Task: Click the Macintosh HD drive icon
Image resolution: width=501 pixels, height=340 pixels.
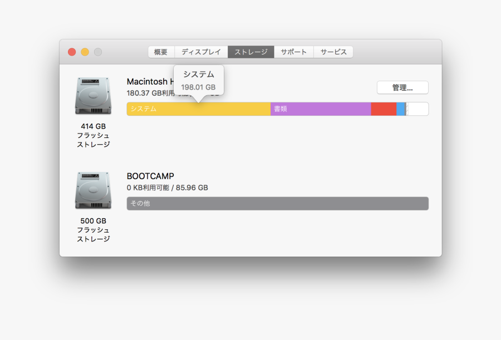Action: [92, 96]
